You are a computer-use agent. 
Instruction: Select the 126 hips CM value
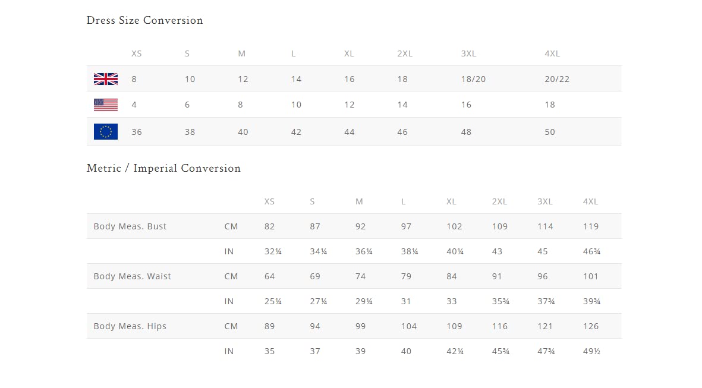(591, 326)
